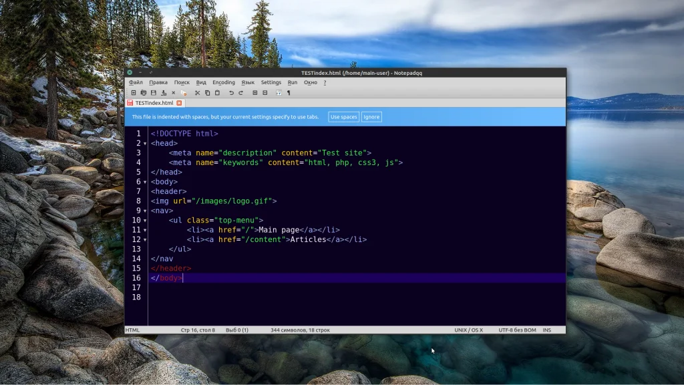Click the Copy toolbar icon
684x385 pixels.
tap(207, 92)
